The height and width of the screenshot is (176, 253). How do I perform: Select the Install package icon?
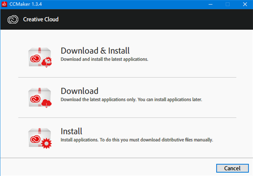point(39,137)
